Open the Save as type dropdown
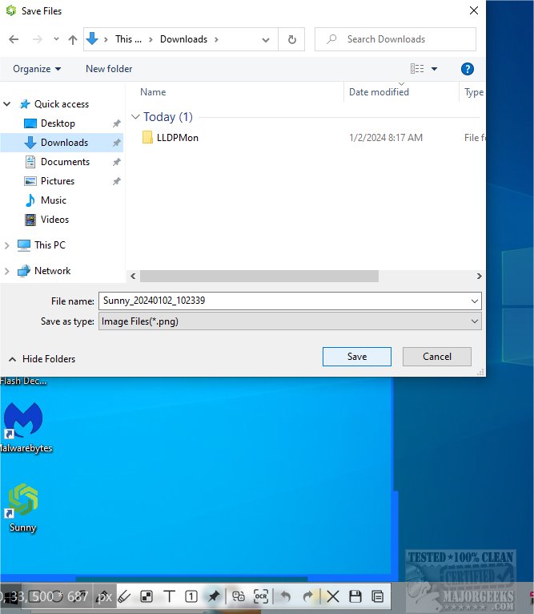Screen dimensions: 534x614 click(475, 321)
